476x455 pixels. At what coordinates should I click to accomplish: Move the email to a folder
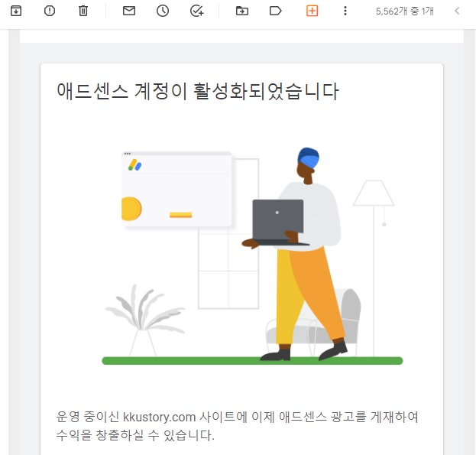point(242,11)
